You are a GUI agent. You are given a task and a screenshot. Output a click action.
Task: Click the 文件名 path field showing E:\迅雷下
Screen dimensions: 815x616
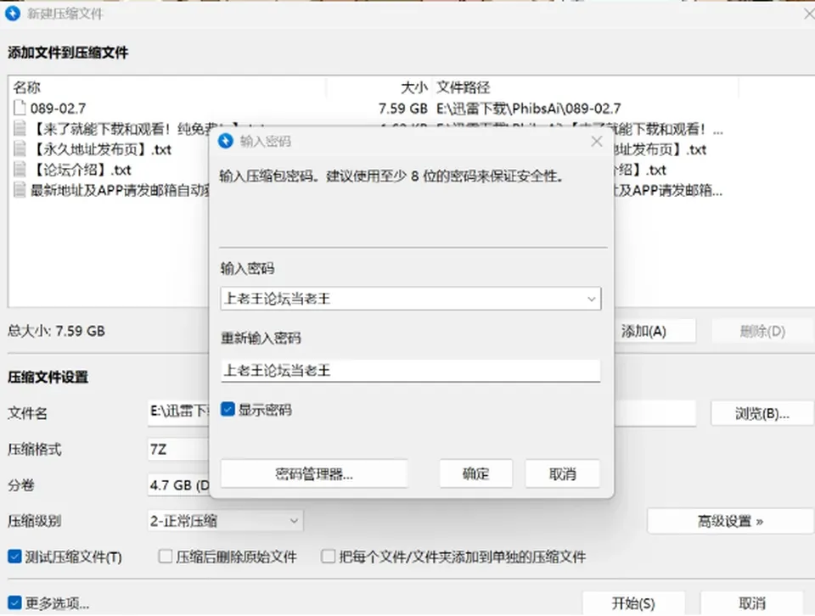point(179,413)
